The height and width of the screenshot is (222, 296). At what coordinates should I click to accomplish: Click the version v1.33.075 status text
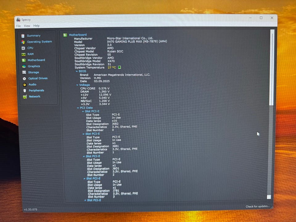[x=31, y=210]
